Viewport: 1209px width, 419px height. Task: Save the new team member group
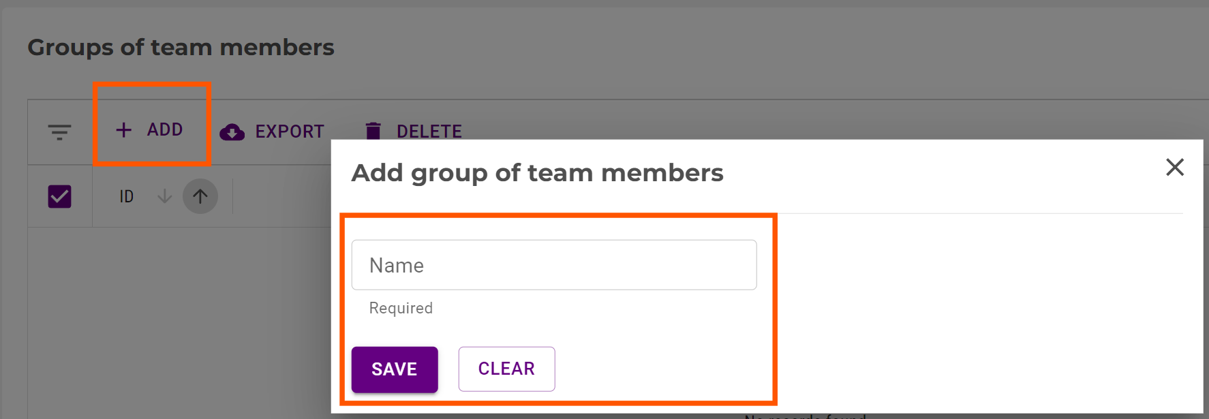(x=395, y=369)
